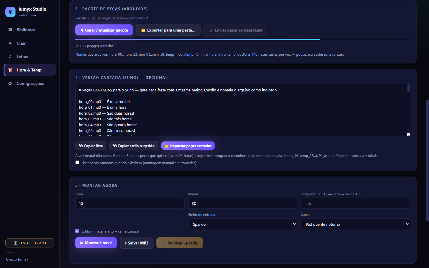Image resolution: width=429 pixels, height=268 pixels.
Task: Click the folder icon on Exportar button
Action: pyautogui.click(x=143, y=30)
